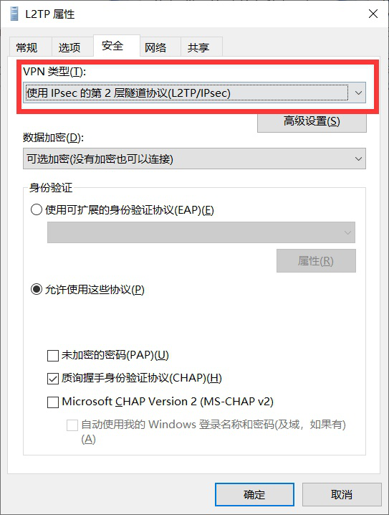Expand the 数据加密 dropdown
Screen dimensions: 389x515
click(194, 159)
